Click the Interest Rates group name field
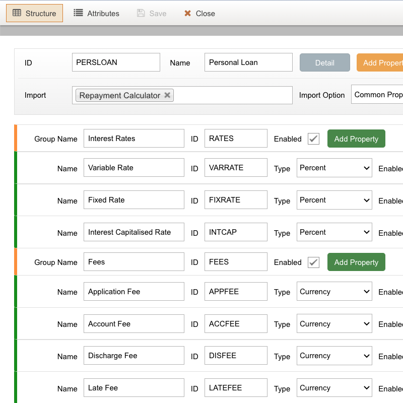403x403 pixels. (134, 138)
